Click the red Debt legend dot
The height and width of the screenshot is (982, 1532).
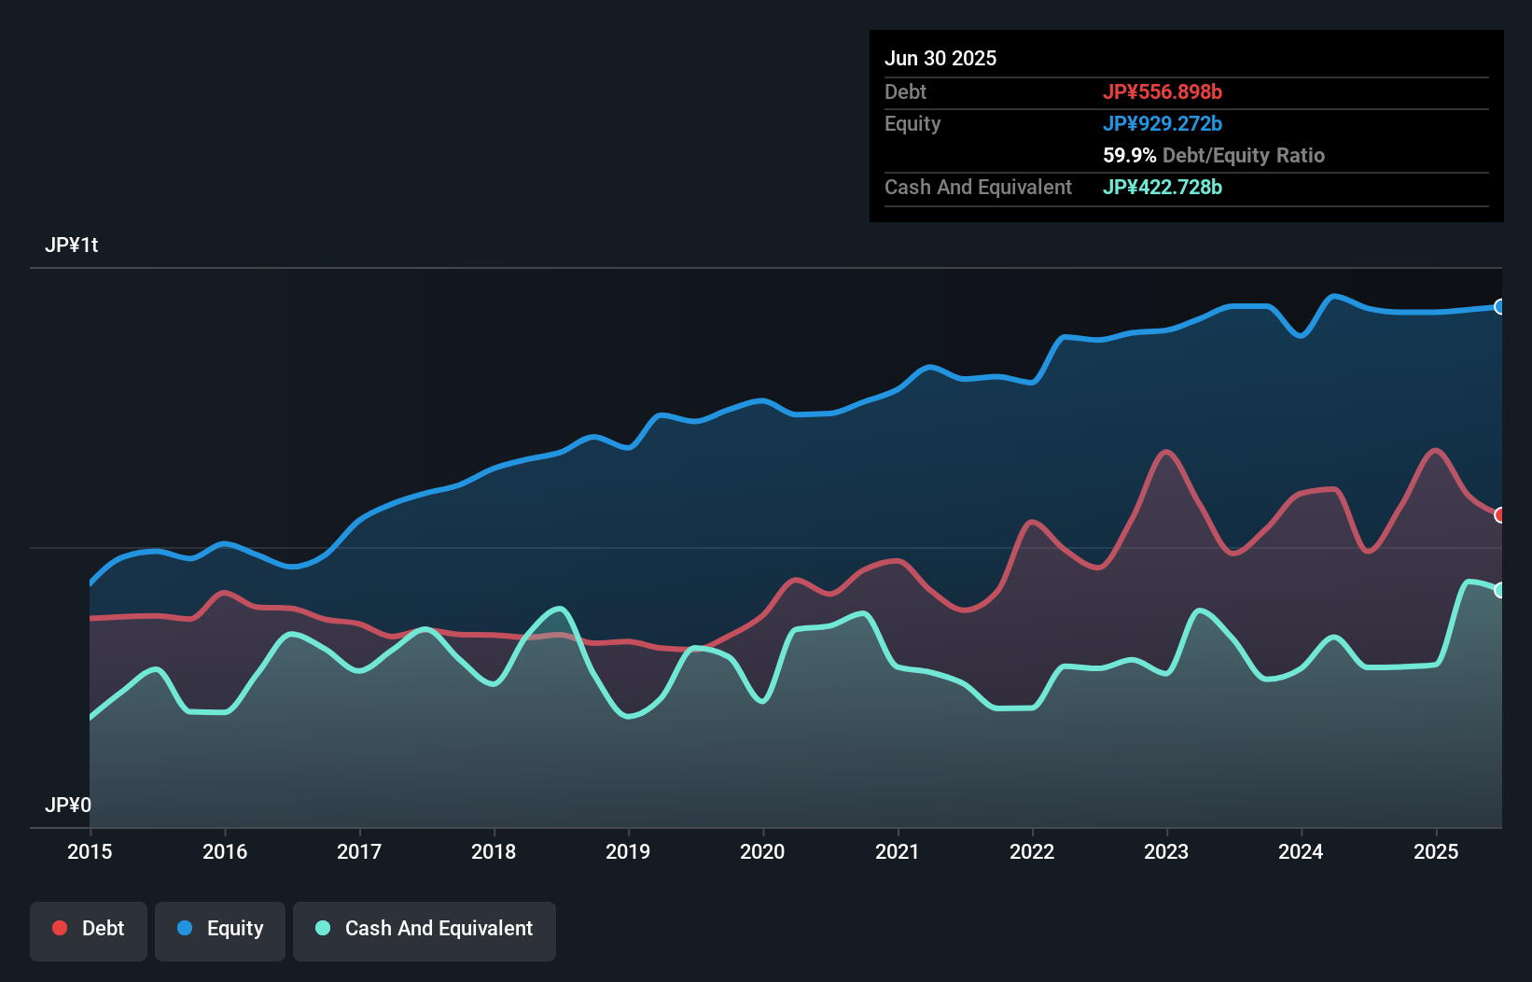[58, 928]
